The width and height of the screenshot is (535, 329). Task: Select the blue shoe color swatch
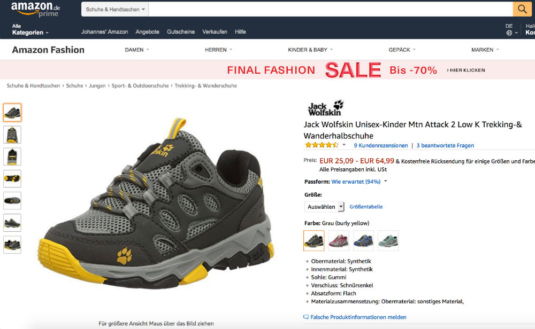(x=363, y=240)
